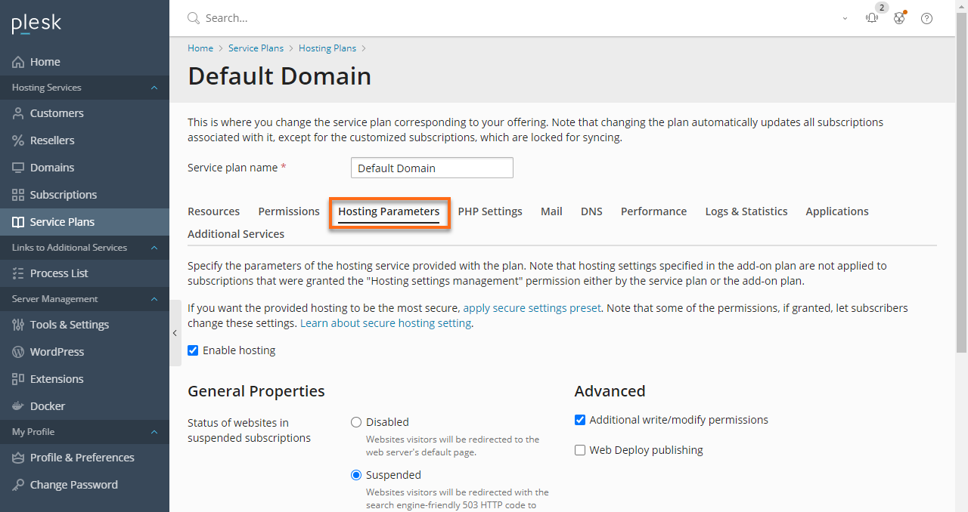Collapse the Hosting Services section
This screenshot has width=968, height=512.
154,87
